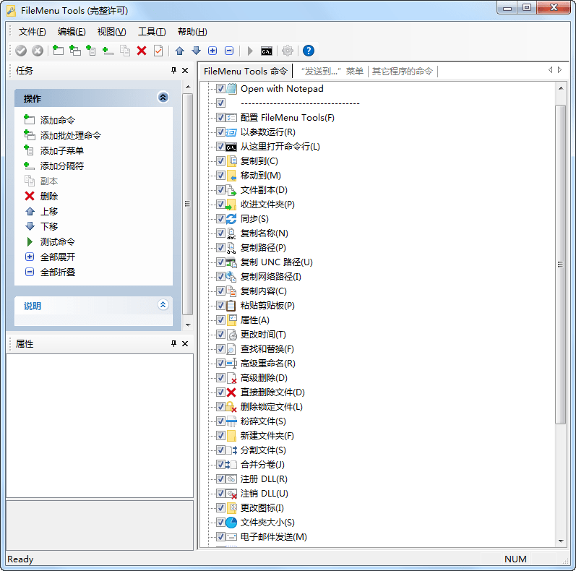The height and width of the screenshot is (571, 576).
Task: Toggle the 移动到(M) checkbox
Action: tap(220, 175)
